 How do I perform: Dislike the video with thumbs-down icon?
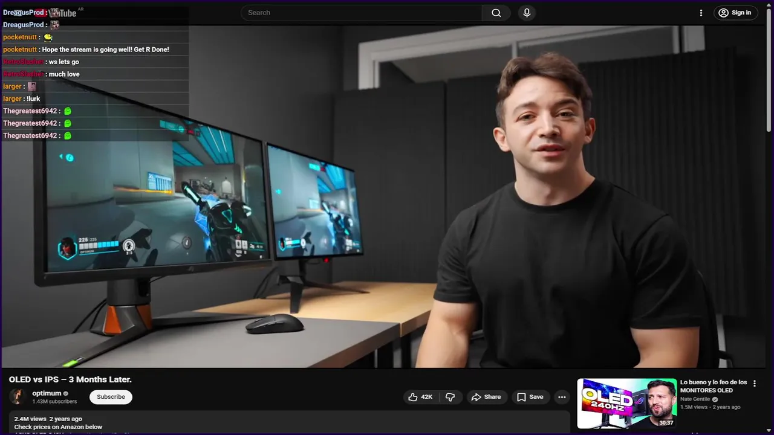450,397
